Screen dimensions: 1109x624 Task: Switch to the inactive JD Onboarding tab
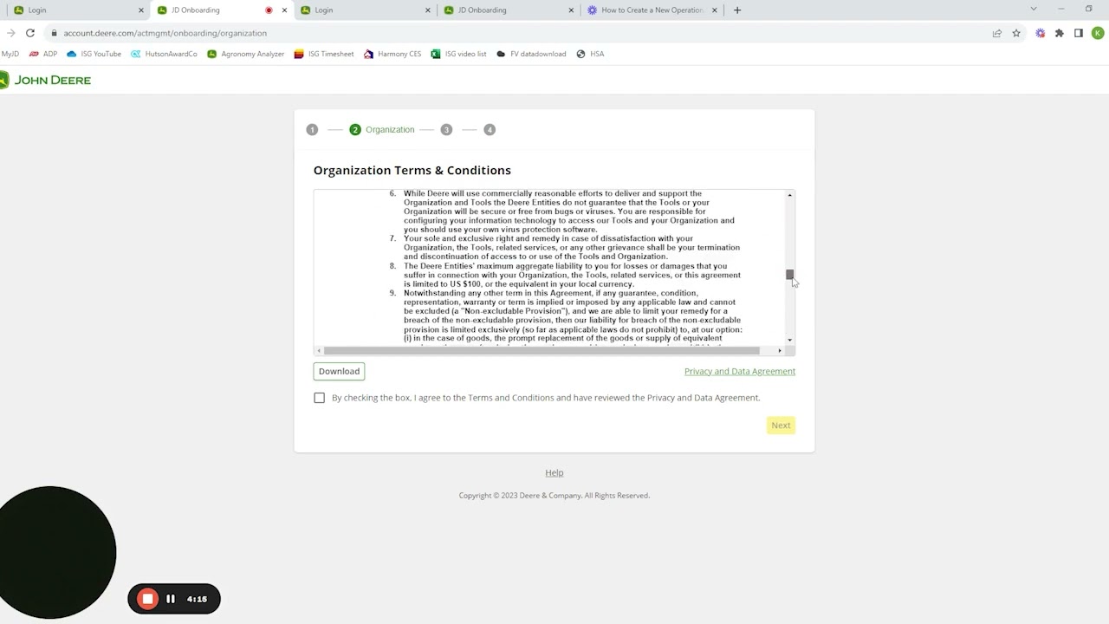tap(507, 10)
